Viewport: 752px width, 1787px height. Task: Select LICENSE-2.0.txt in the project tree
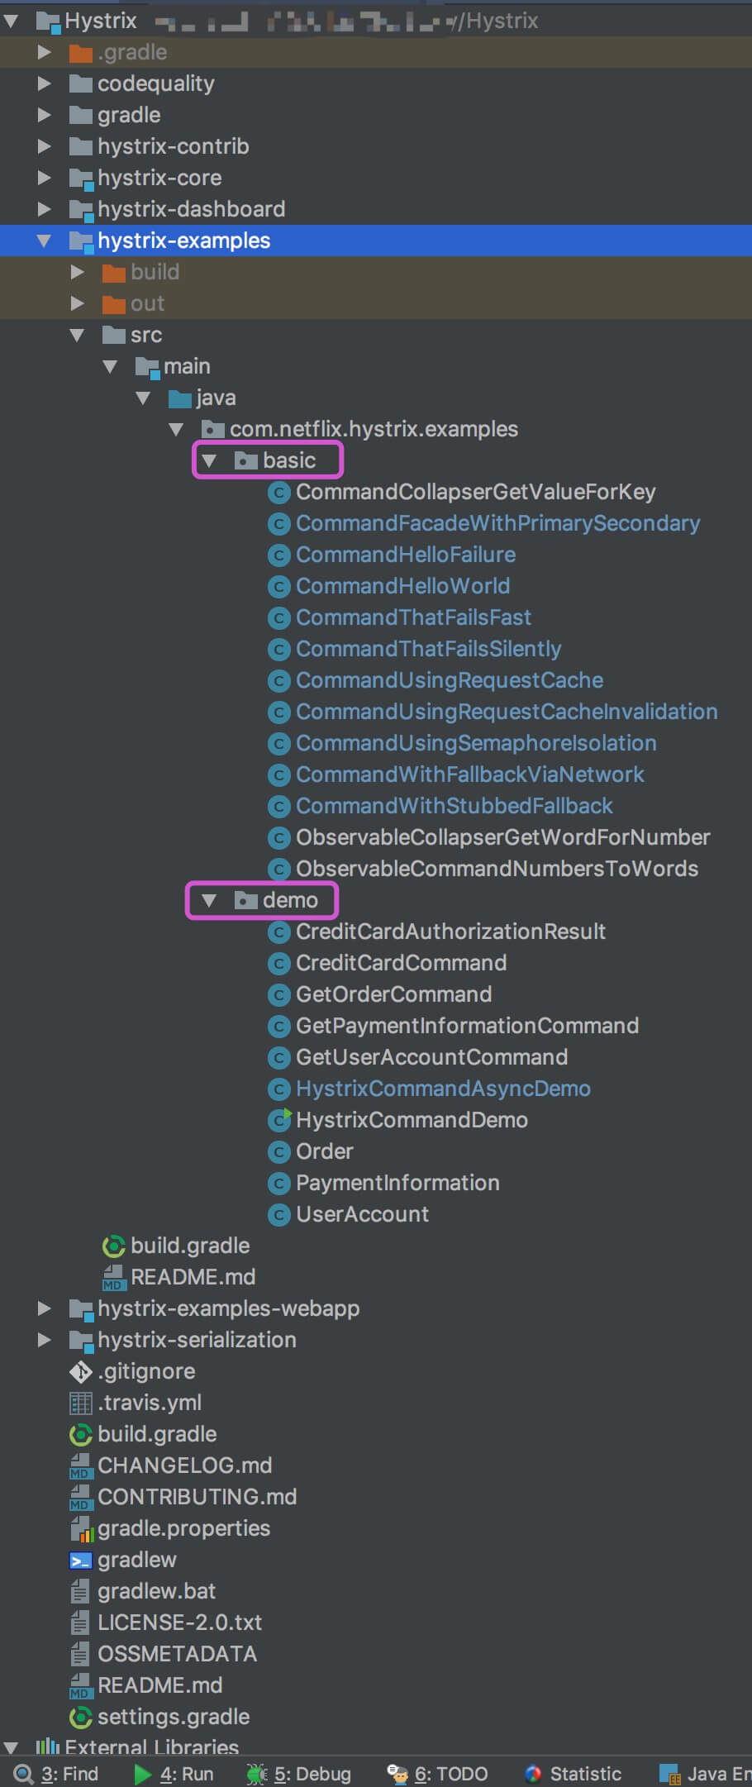click(x=179, y=1623)
